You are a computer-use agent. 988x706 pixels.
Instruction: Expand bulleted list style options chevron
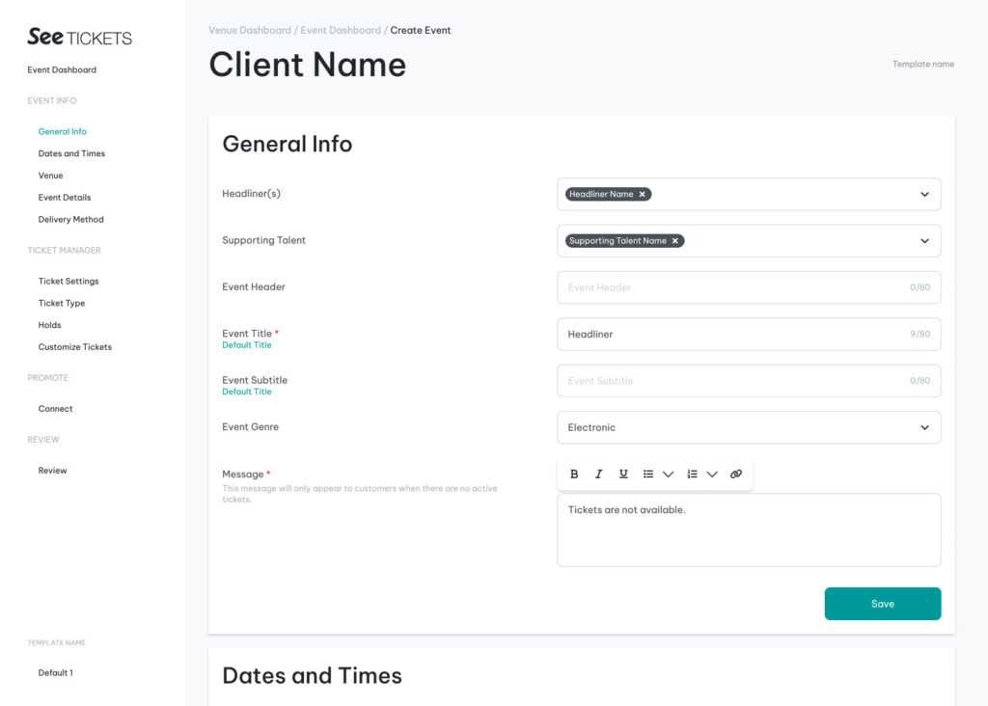668,475
